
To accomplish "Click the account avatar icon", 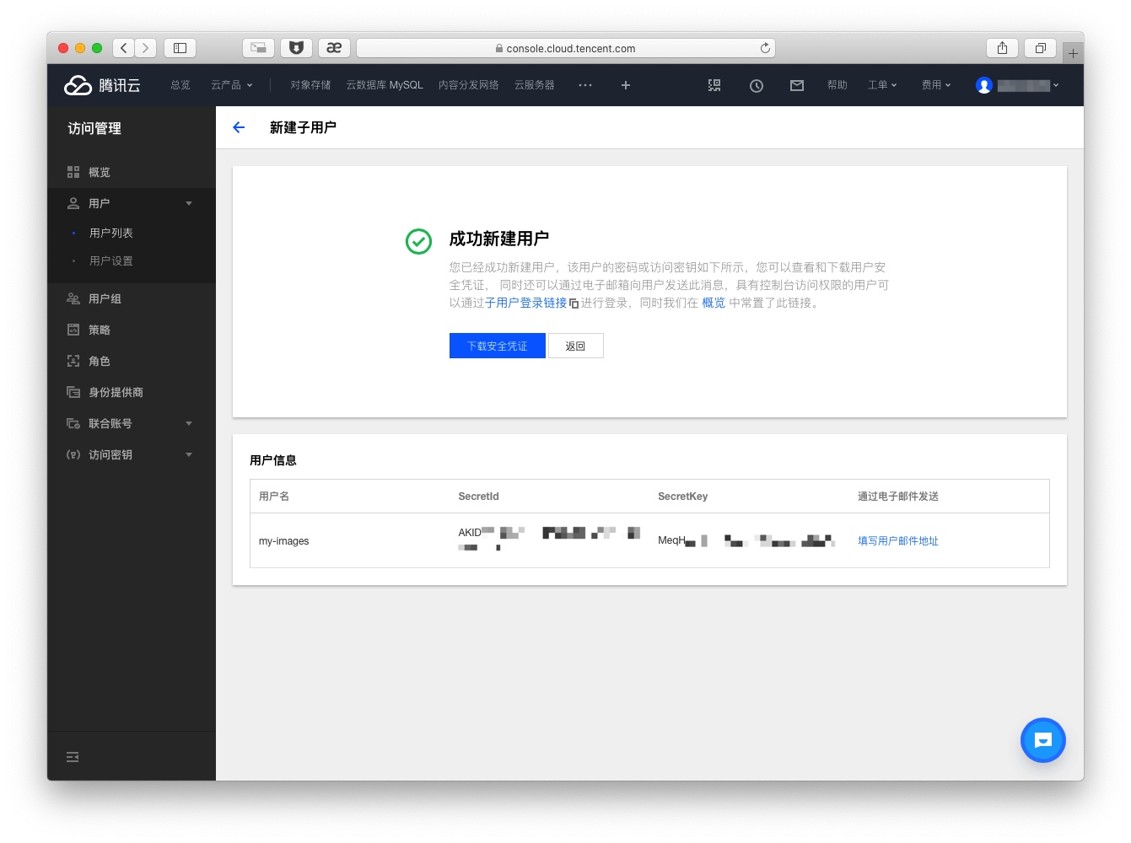I will (x=983, y=85).
